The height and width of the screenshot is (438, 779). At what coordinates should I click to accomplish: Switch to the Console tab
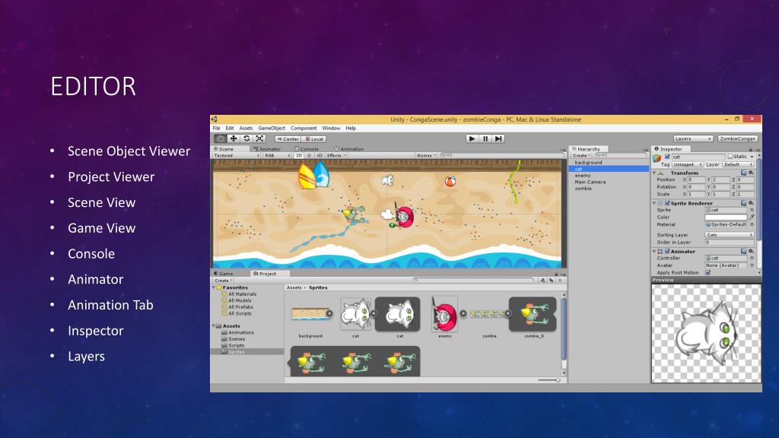tap(307, 149)
